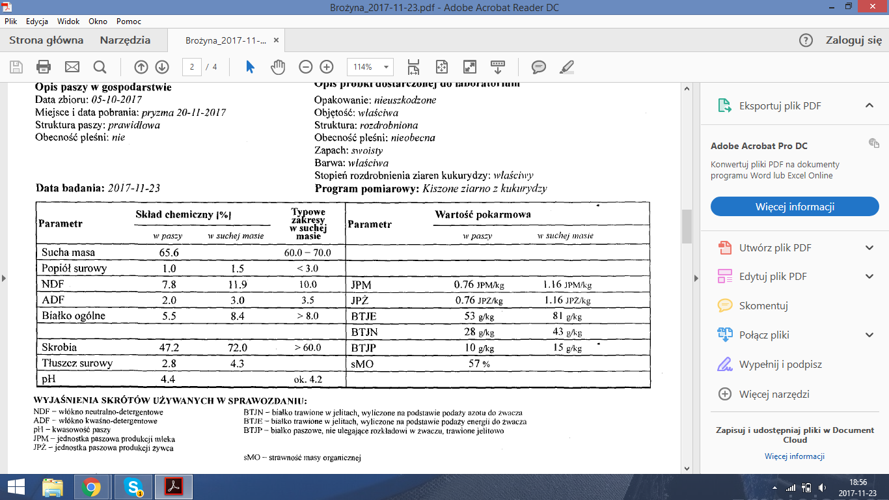Screen dimensions: 889x500
Task: Click the envelope icon to email file
Action: [x=72, y=67]
